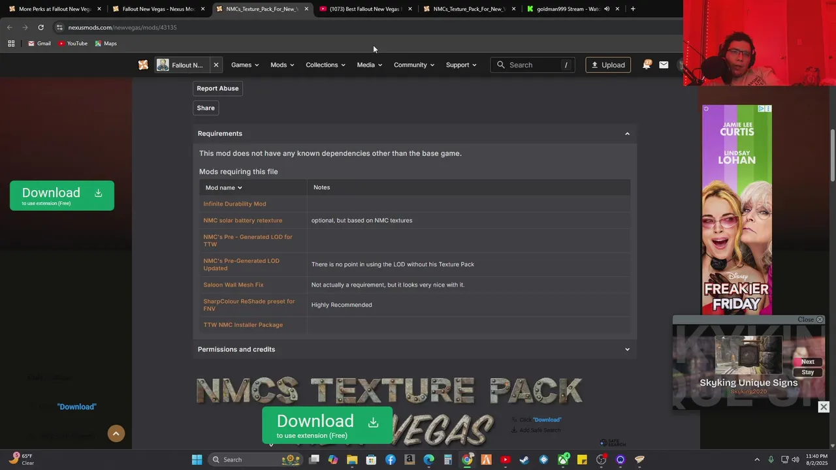Open the Media menu
The image size is (836, 470).
coord(370,65)
